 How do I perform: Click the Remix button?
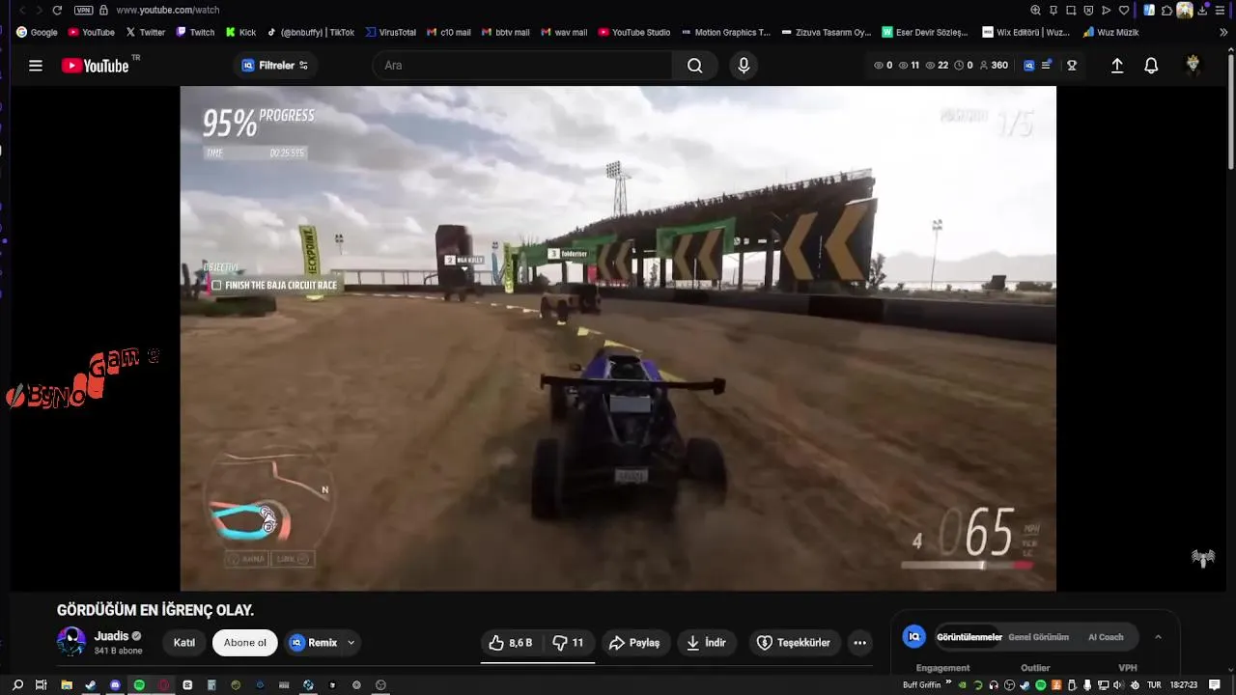(314, 643)
